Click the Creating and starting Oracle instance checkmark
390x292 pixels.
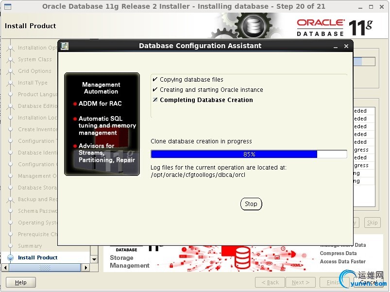coord(155,89)
